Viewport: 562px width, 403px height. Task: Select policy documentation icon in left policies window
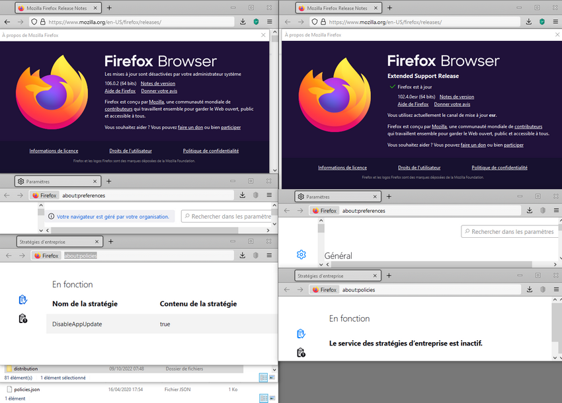23,318
